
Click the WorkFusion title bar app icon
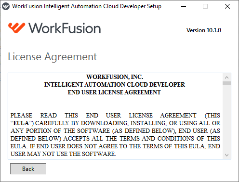(x=6, y=6)
